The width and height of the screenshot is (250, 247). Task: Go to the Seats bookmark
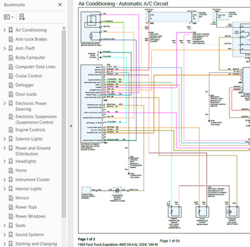coord(21,226)
